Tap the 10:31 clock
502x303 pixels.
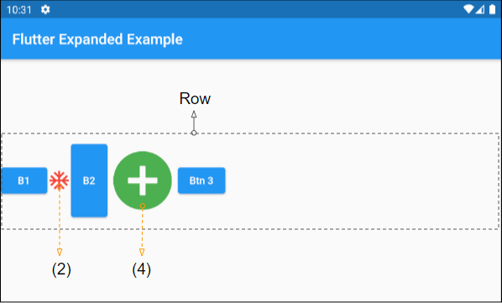point(19,10)
